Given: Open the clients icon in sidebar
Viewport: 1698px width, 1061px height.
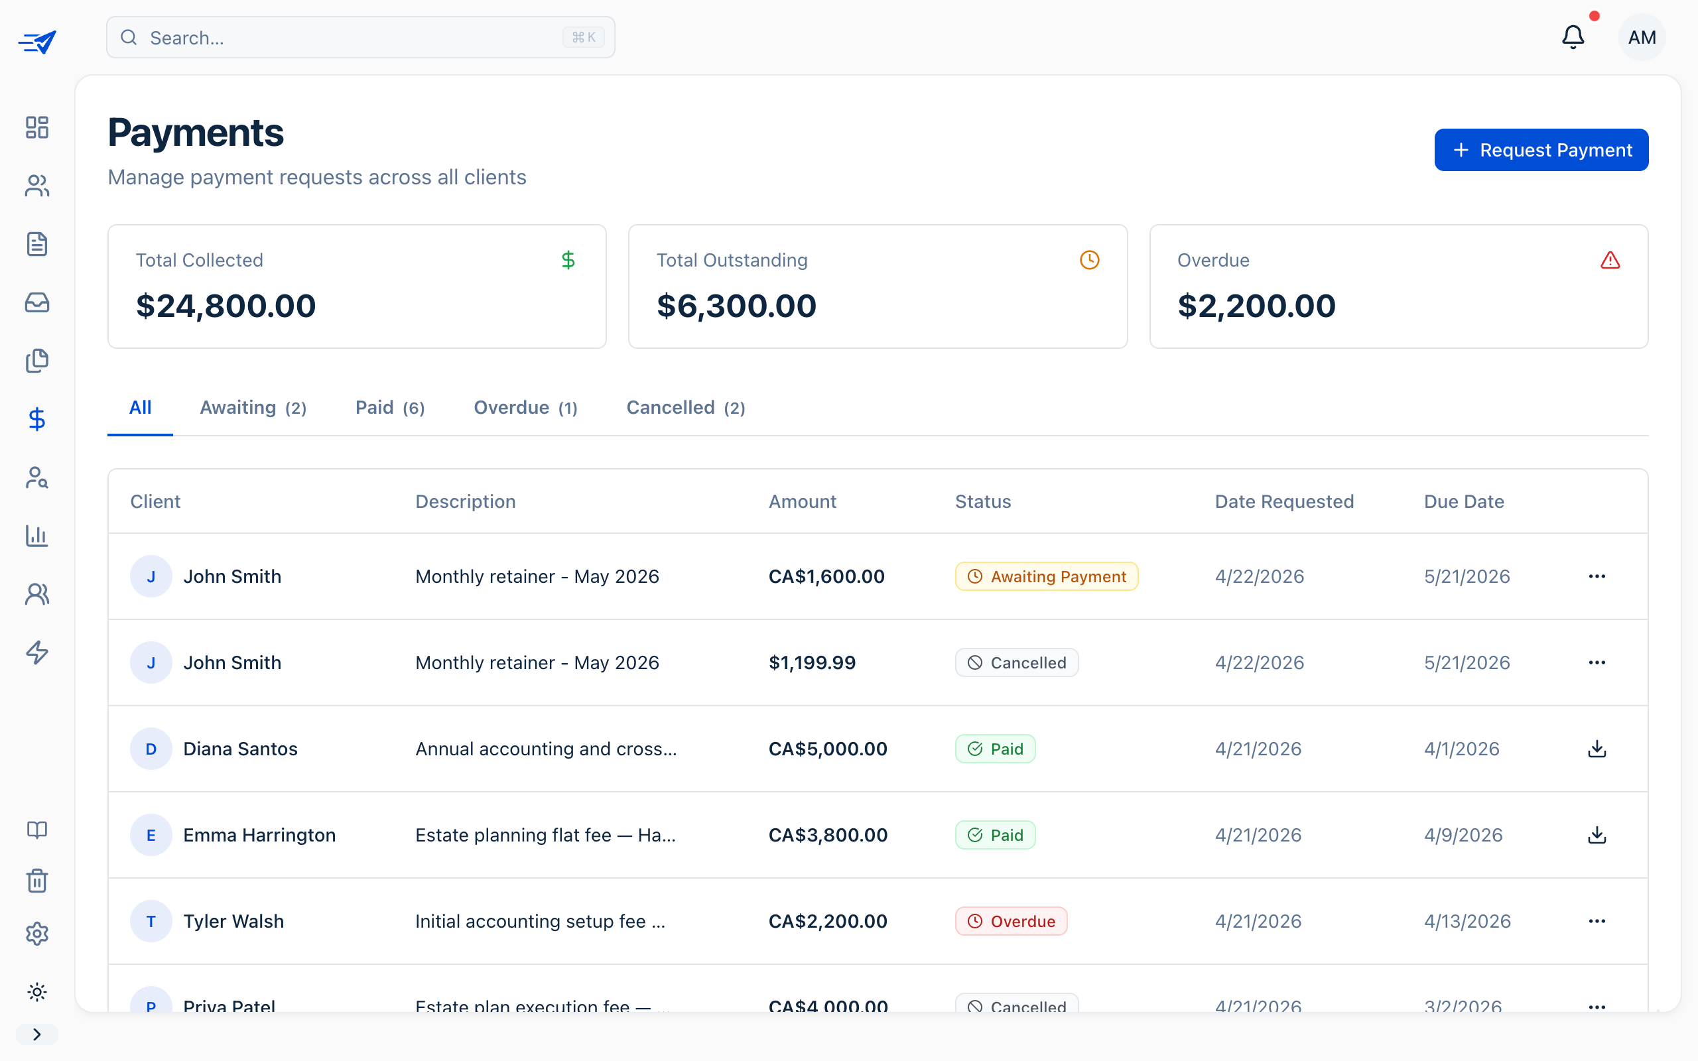Looking at the screenshot, I should (36, 186).
